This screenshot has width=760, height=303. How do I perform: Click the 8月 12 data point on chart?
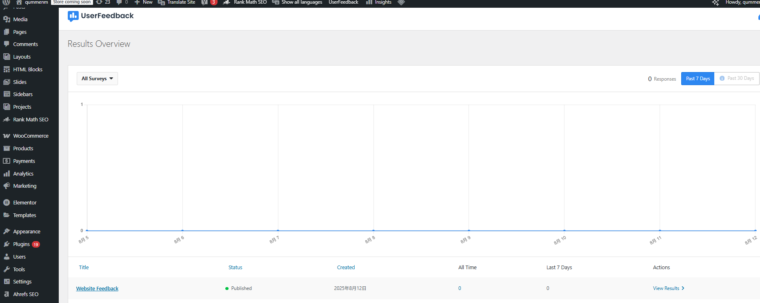tap(755, 231)
